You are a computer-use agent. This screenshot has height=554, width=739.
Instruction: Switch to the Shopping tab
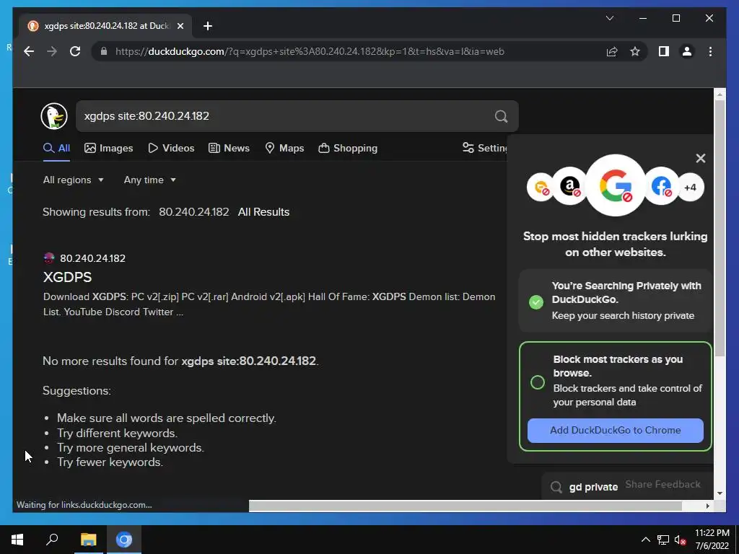click(348, 149)
